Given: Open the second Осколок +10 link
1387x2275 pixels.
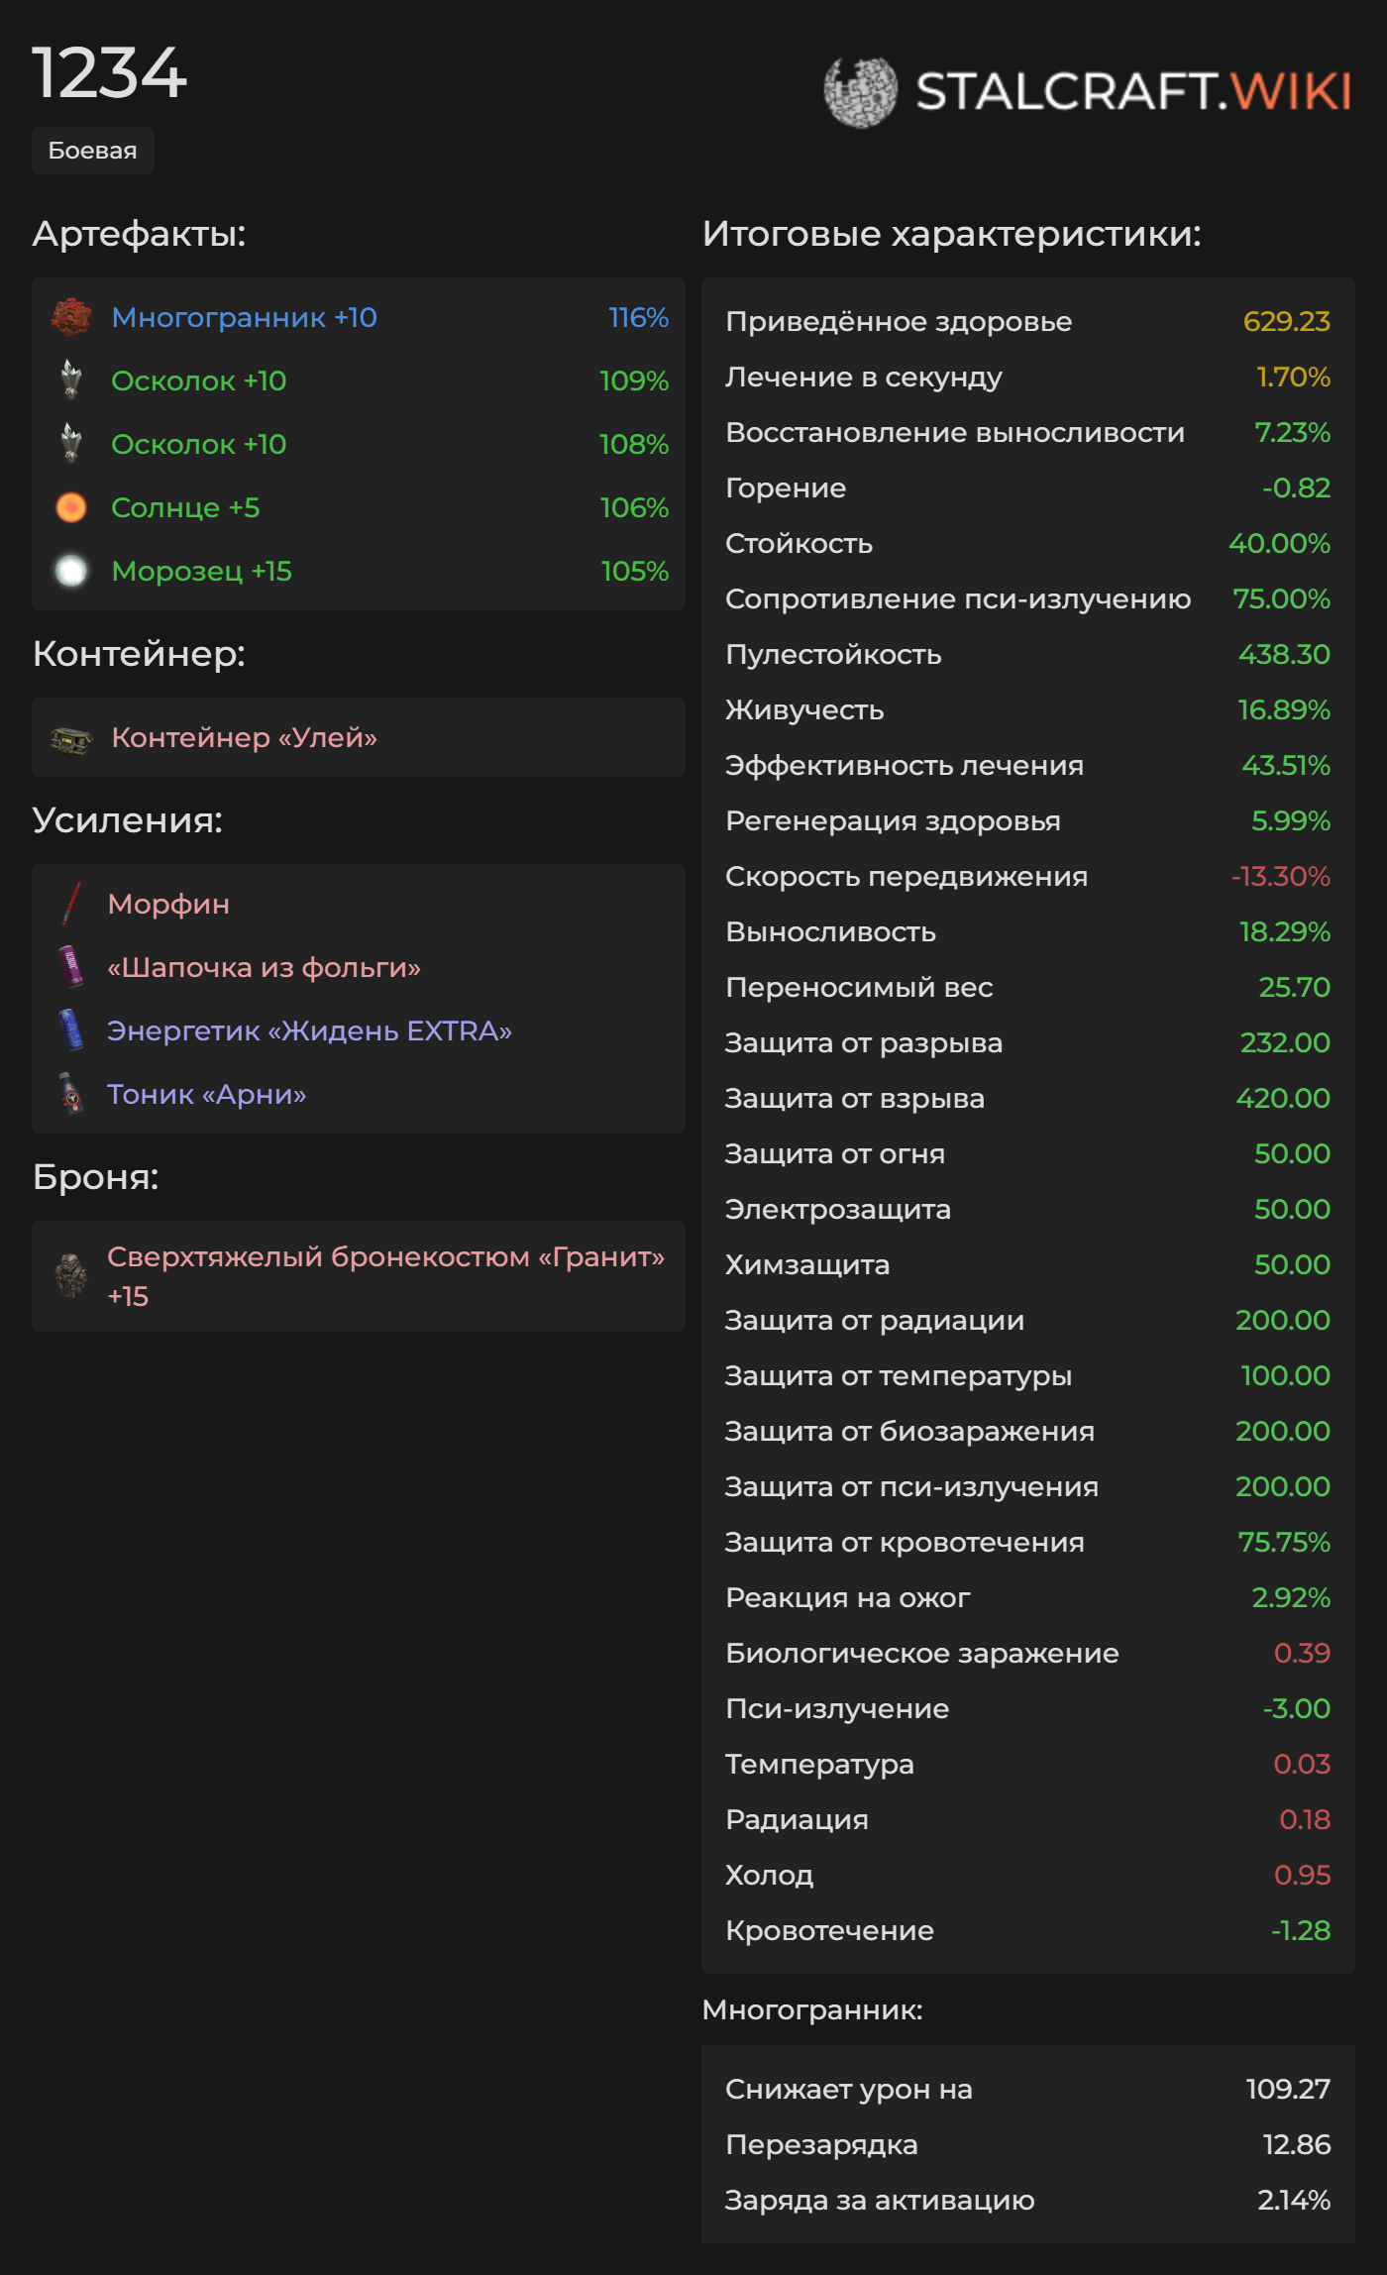Looking at the screenshot, I should coord(199,444).
